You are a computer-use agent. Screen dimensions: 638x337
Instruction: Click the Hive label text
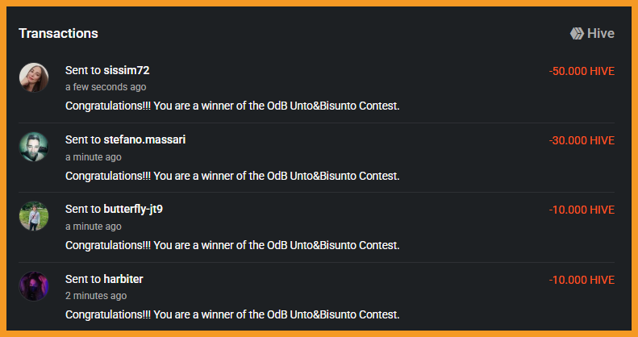pos(601,33)
